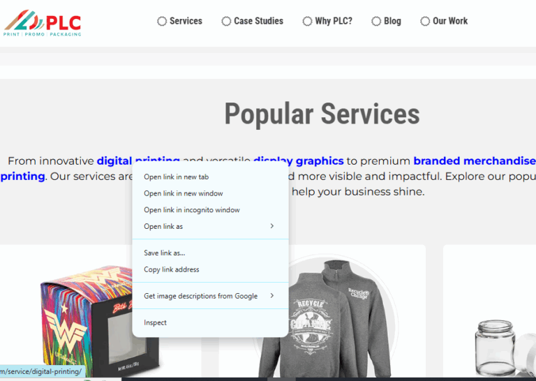Click Inspect in the context menu

[155, 322]
